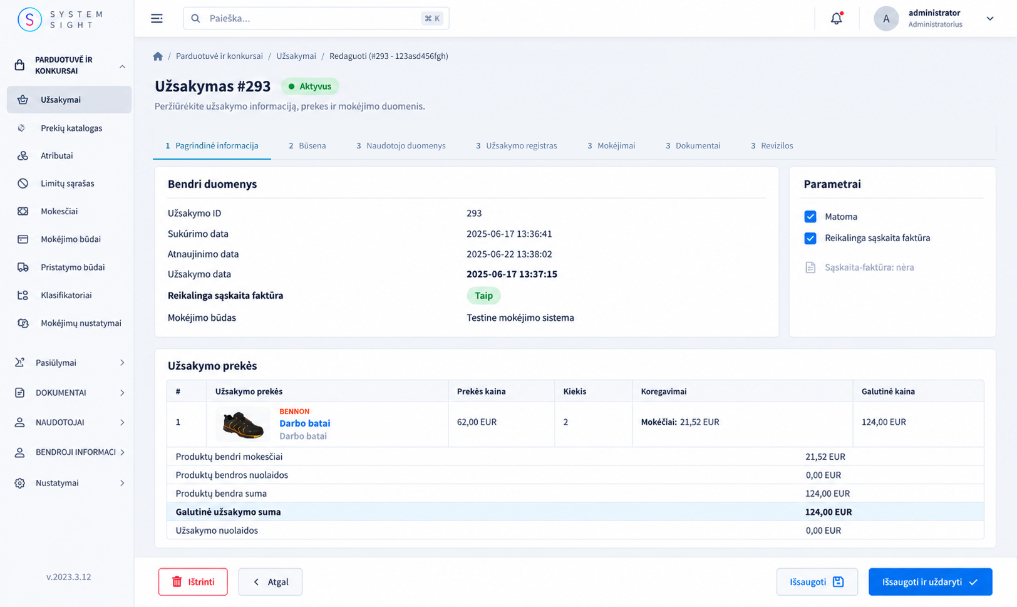1017x607 pixels.
Task: Click the Mokėjimų nustatymai sidebar icon
Action: (23, 323)
